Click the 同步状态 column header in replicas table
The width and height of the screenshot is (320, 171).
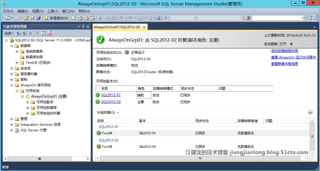click(x=198, y=89)
